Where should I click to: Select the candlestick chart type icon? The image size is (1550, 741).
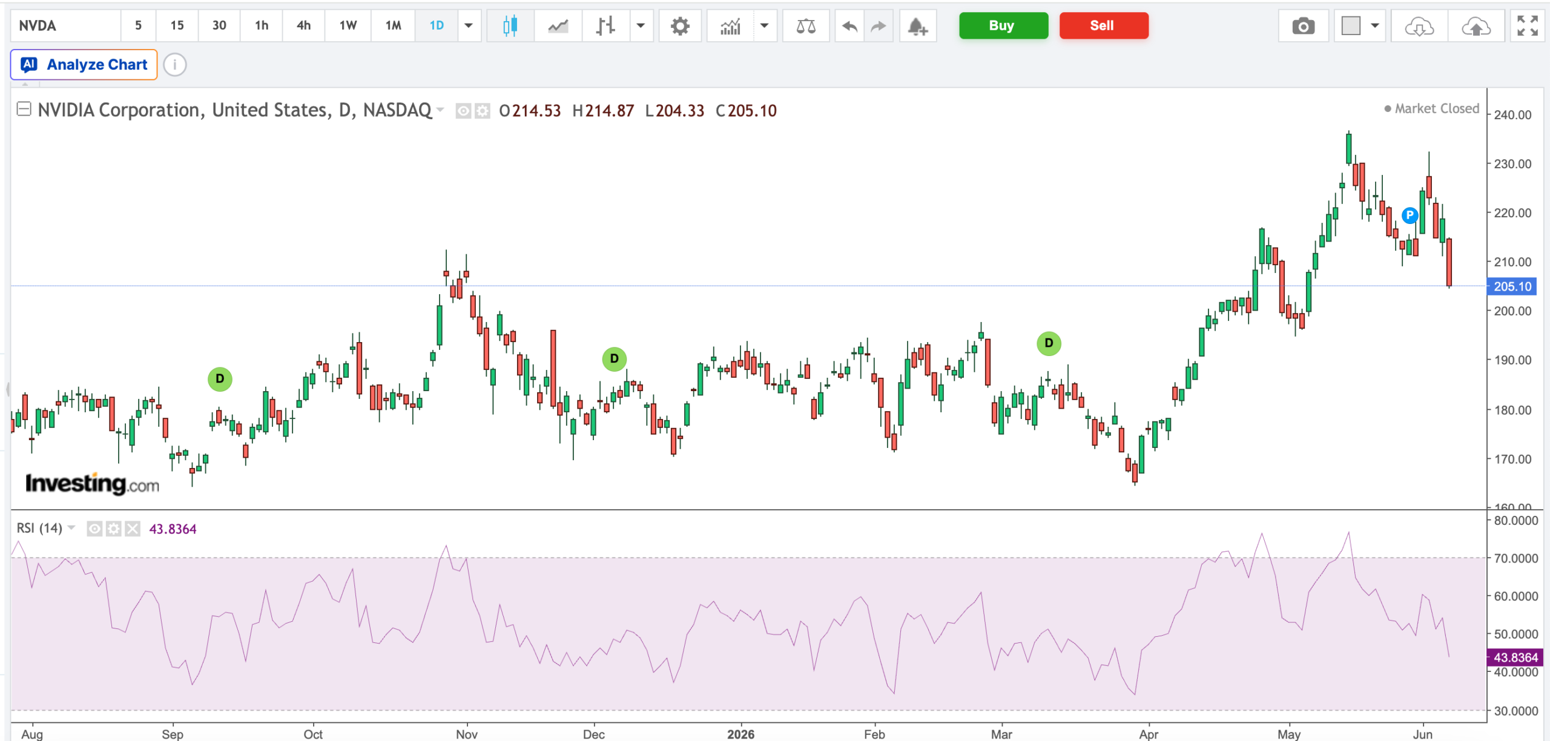(510, 25)
